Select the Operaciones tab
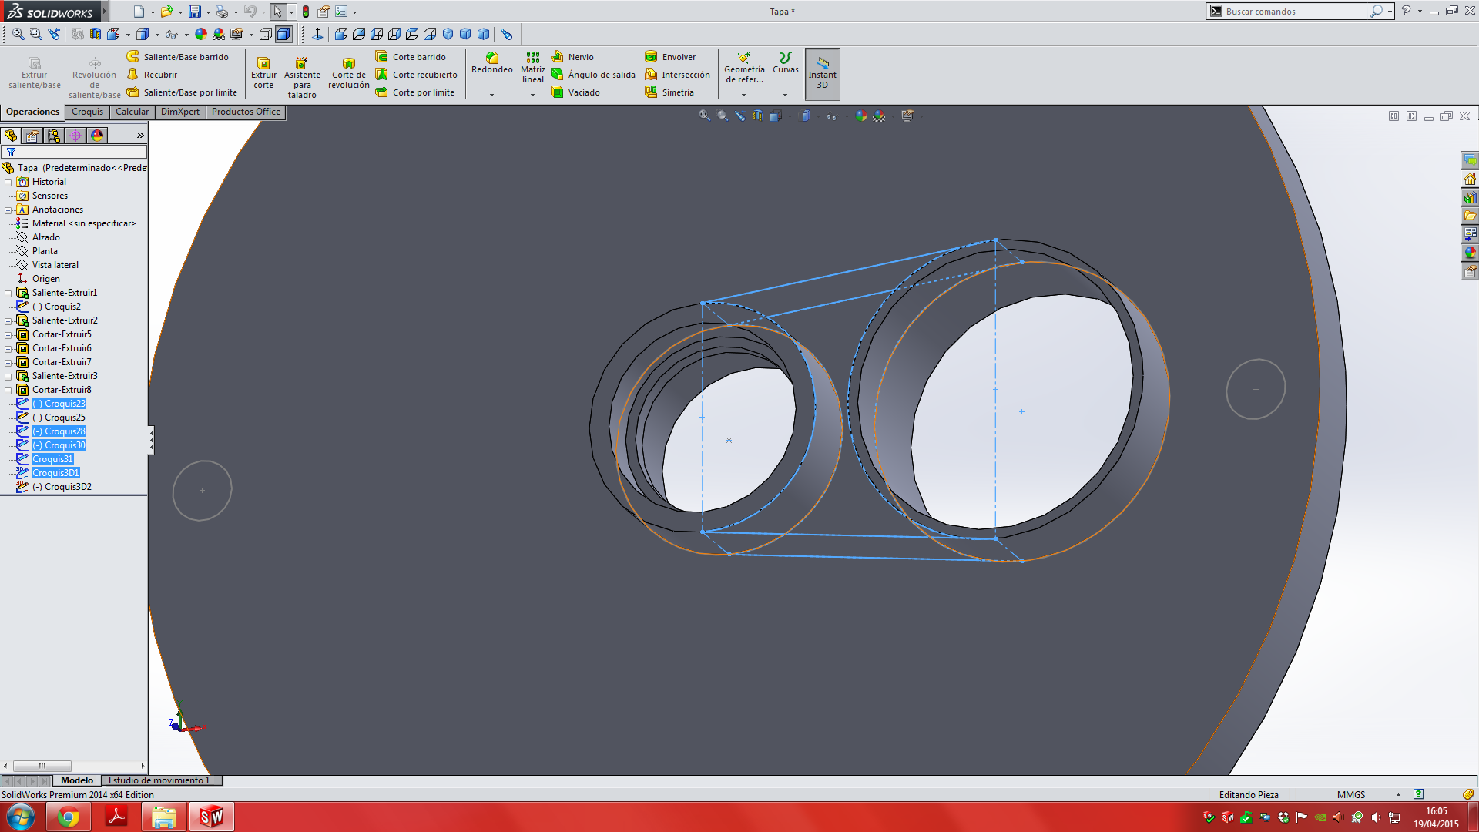 pyautogui.click(x=32, y=112)
